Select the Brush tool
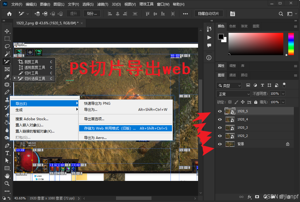Image resolution: width=300 pixels, height=202 pixels. click(7, 92)
